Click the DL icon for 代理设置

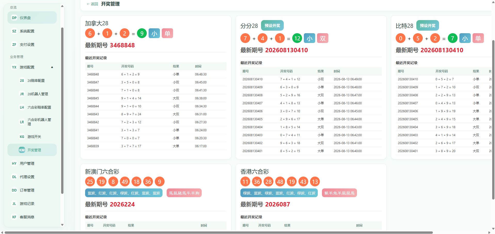pos(14,177)
